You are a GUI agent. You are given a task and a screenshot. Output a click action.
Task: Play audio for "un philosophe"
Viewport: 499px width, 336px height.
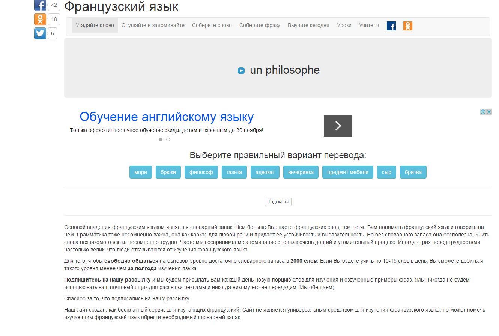click(x=241, y=71)
